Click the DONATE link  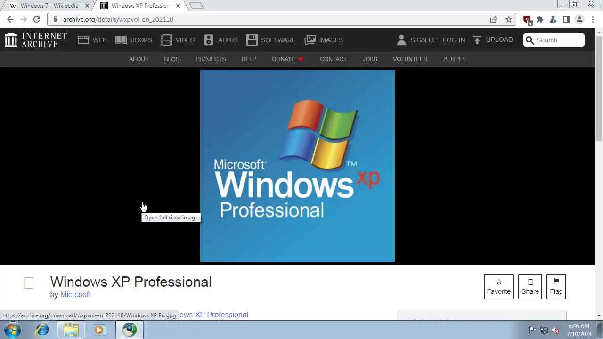click(287, 59)
